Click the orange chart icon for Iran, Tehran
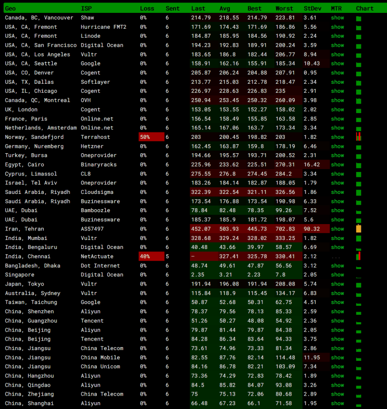 click(x=358, y=229)
